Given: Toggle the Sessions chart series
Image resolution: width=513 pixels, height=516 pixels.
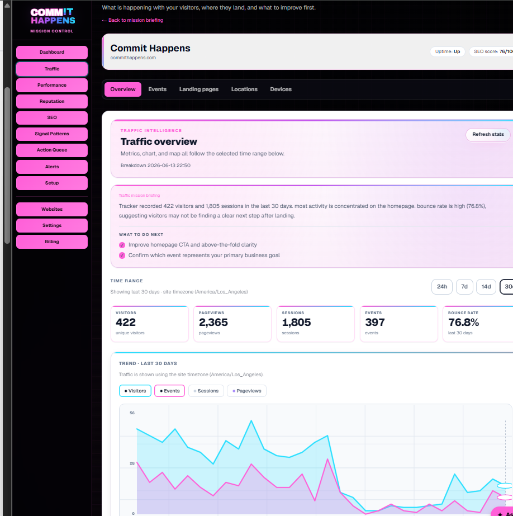Looking at the screenshot, I should coord(206,391).
